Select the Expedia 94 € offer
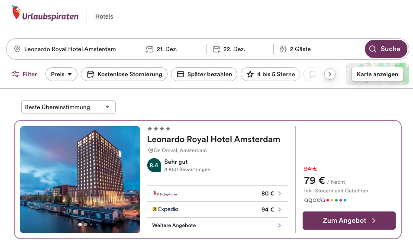The height and width of the screenshot is (247, 413). point(217,209)
